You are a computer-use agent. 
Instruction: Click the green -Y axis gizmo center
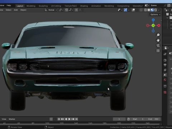point(153,25)
